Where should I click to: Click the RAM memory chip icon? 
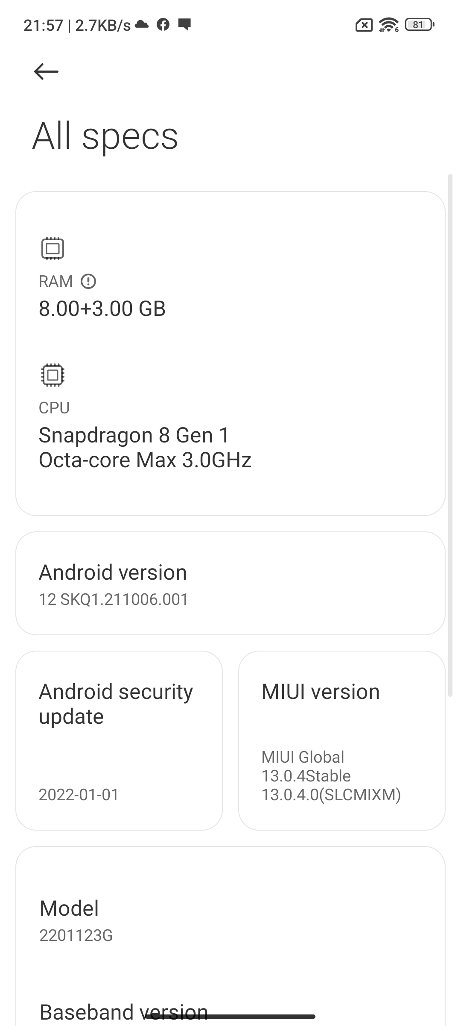point(53,248)
